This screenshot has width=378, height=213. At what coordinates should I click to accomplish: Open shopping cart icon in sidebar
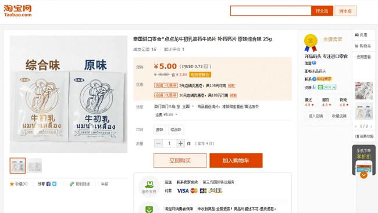[x=356, y=46]
